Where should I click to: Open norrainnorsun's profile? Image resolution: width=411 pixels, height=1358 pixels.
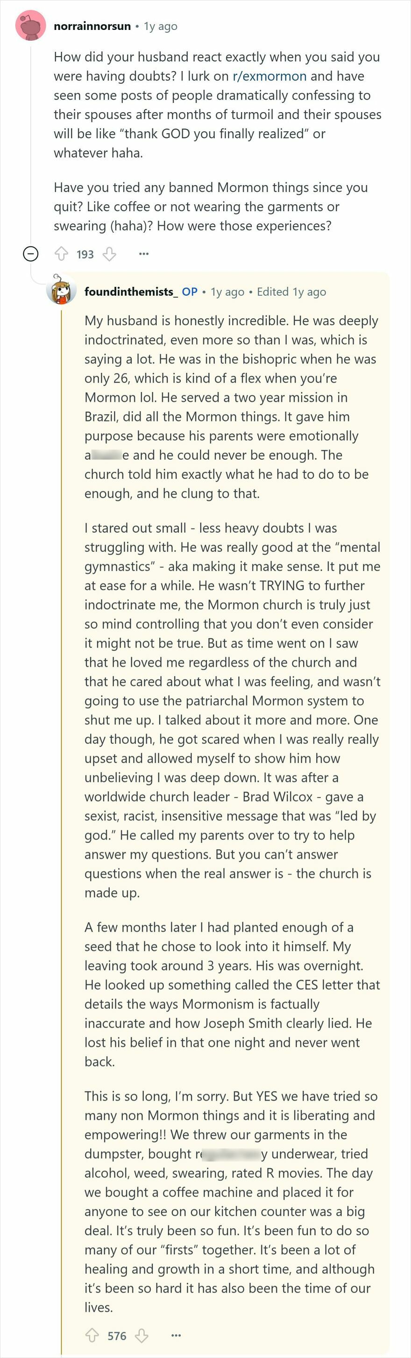coord(93,25)
